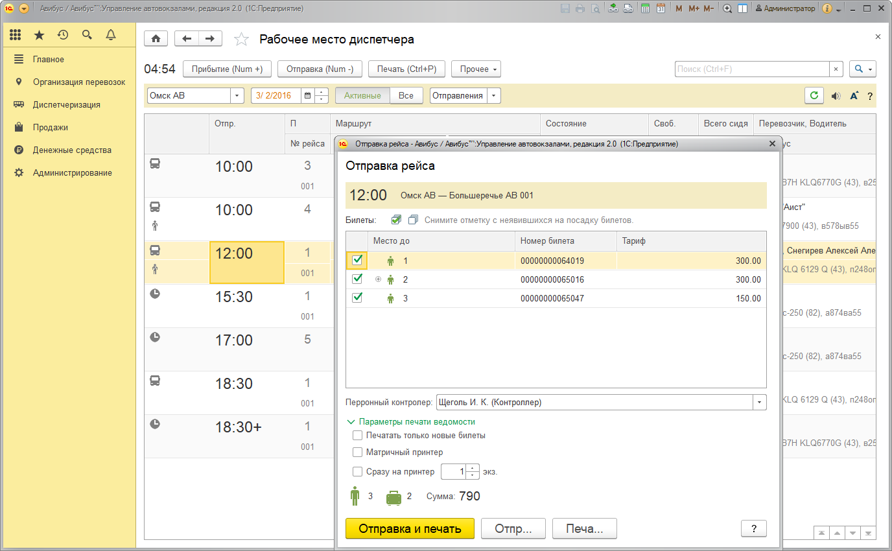Screen dimensions: 892x551
Task: Open the history clock icon in sidebar
Action: pyautogui.click(x=63, y=35)
